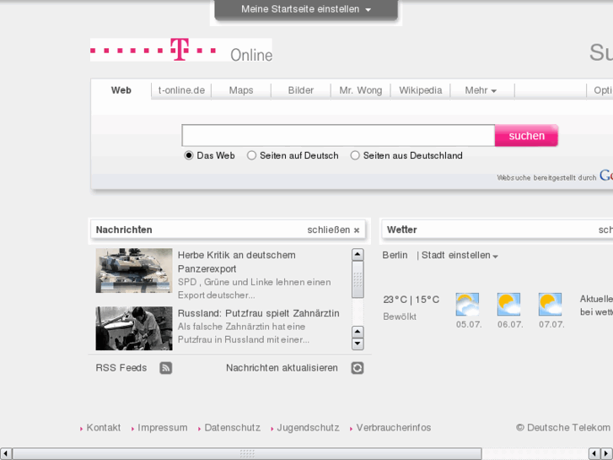The height and width of the screenshot is (460, 613).
Task: Click the horizontal scrollbar left arrow at far left
Action: [x=5, y=454]
